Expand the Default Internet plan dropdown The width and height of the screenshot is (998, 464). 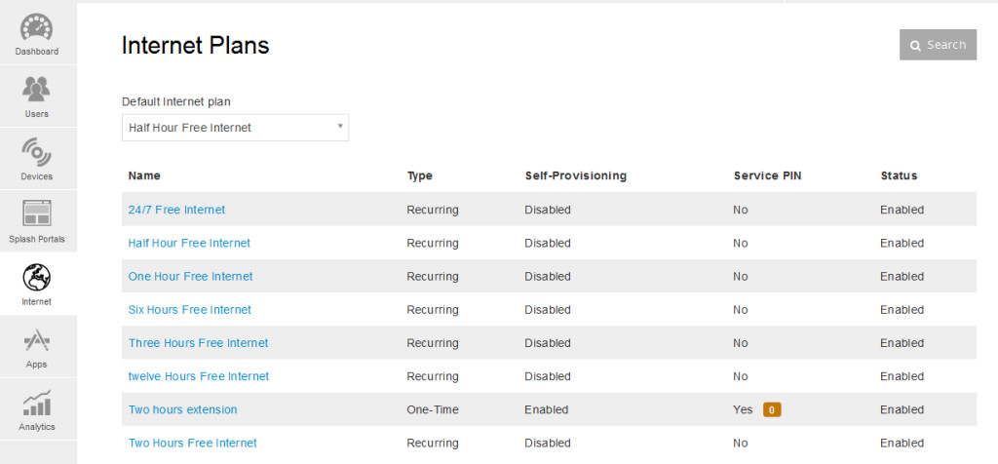pos(235,128)
